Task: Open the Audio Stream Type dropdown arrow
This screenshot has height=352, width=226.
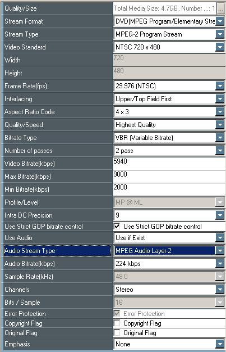Action: (x=220, y=251)
